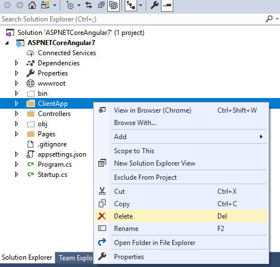Toggle the nested files view button

point(131,6)
